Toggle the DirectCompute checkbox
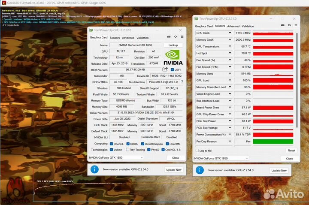Screen dimensions: 309x205 tap(142, 144)
